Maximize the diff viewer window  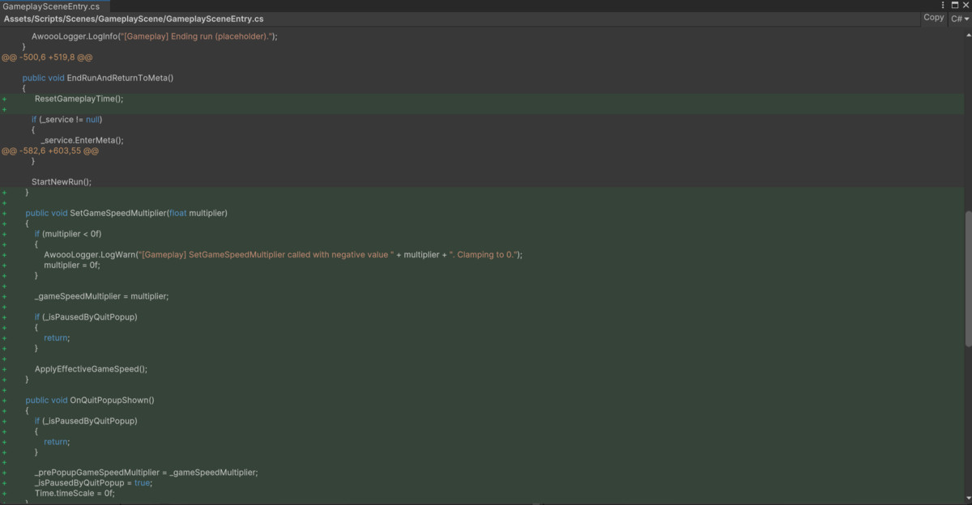coord(955,5)
